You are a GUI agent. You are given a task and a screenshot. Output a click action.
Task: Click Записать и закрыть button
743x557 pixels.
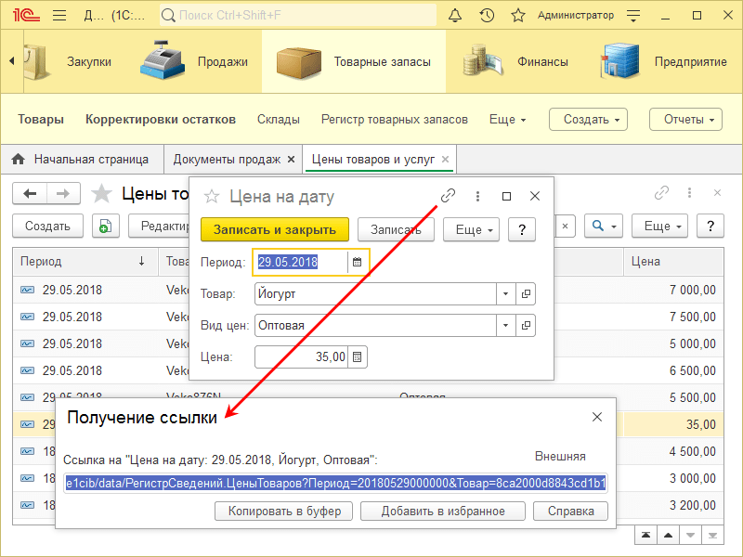tap(275, 229)
